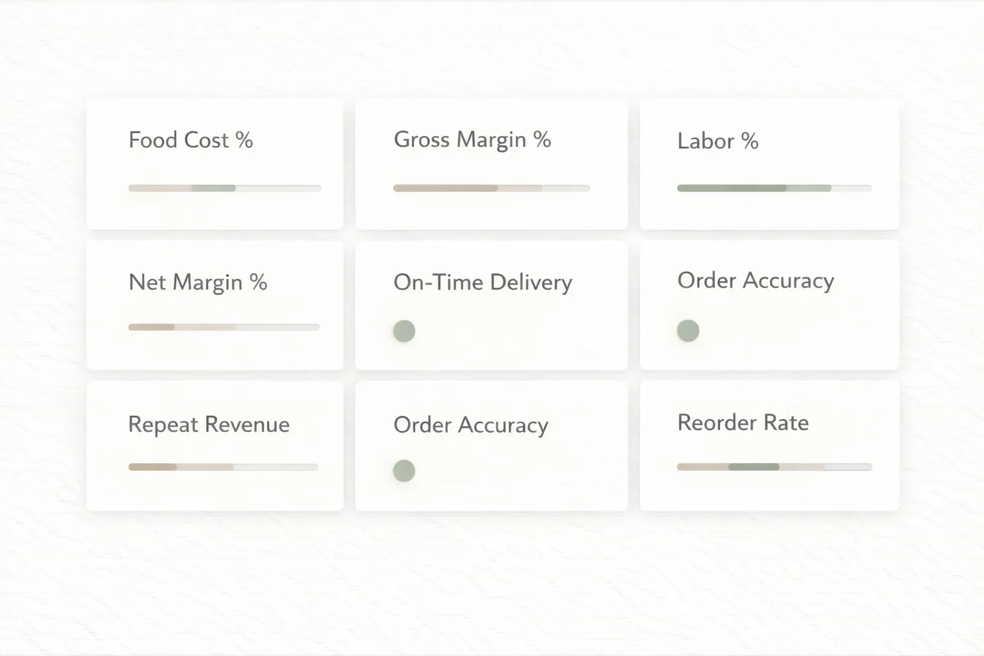Open the Food Cost % card
The width and height of the screenshot is (984, 656).
click(x=215, y=165)
